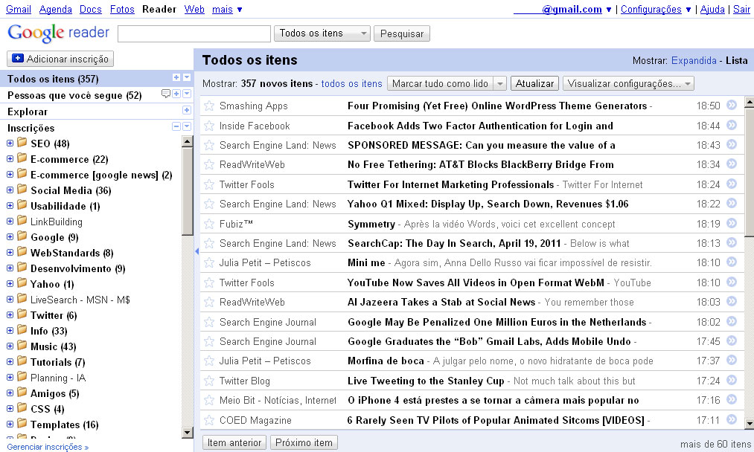Open the Marcar tudo como lido dropdown arrow
The width and height of the screenshot is (754, 452).
click(500, 84)
